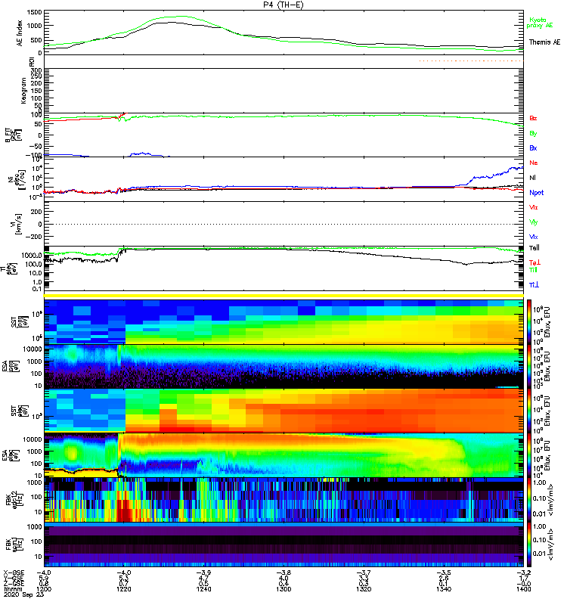Click the FBK edc12 panel color bar

pos(529,500)
